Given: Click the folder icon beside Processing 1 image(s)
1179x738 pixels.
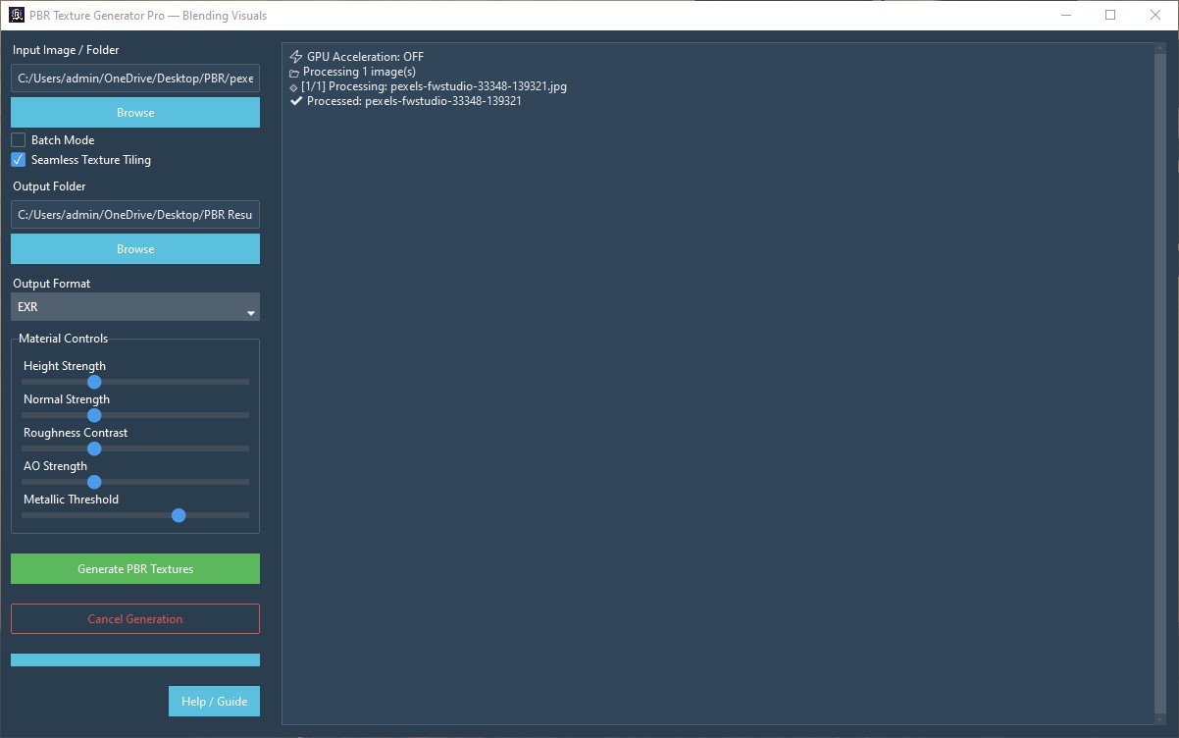Looking at the screenshot, I should [x=294, y=73].
